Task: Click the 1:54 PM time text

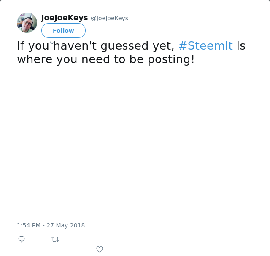Action: 28,225
